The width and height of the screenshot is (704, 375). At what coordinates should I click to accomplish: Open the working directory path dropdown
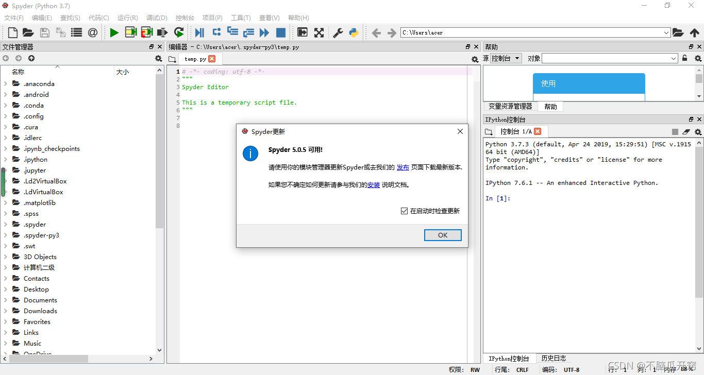666,32
